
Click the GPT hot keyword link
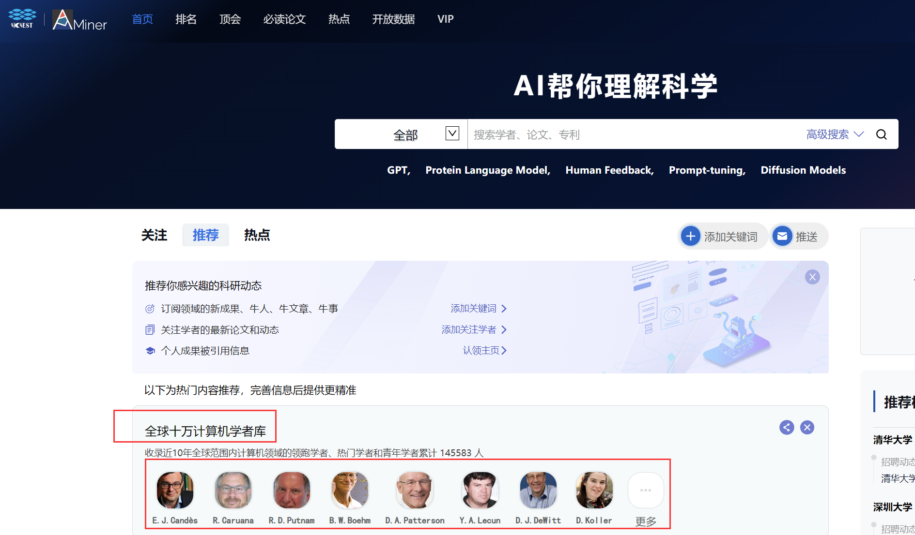tap(398, 170)
